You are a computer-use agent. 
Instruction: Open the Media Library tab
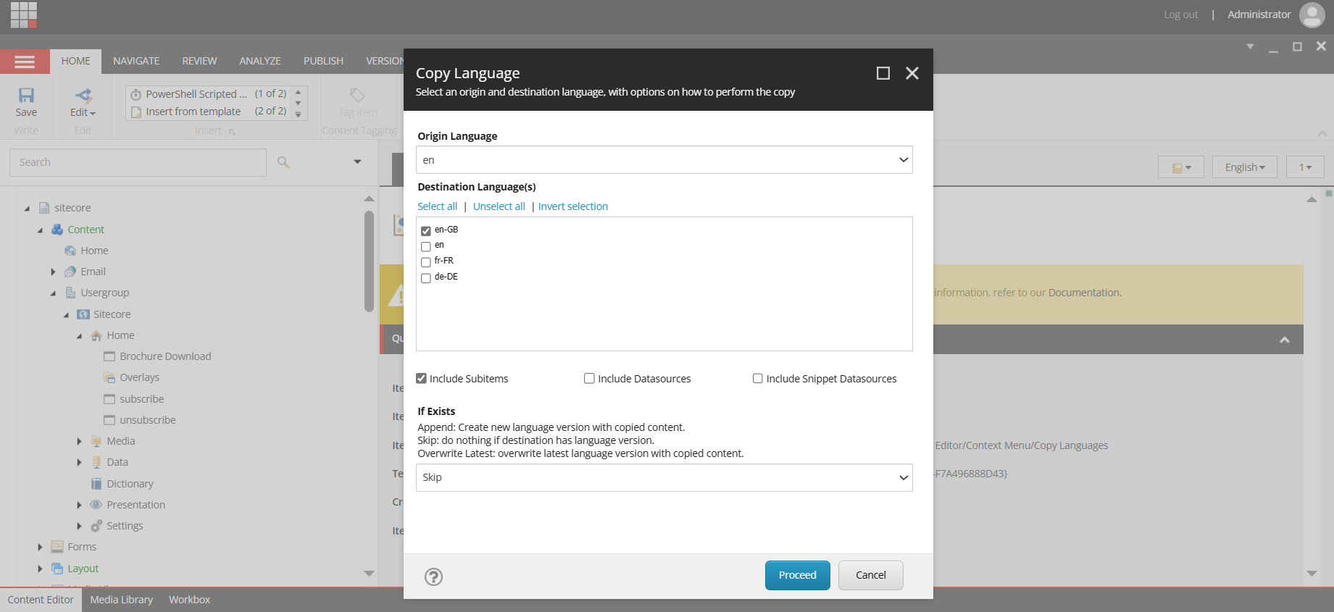click(121, 600)
